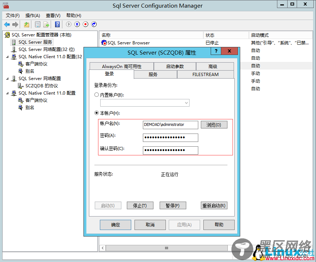Open the 操作(A) menu
The image size is (316, 262).
tap(33, 16)
